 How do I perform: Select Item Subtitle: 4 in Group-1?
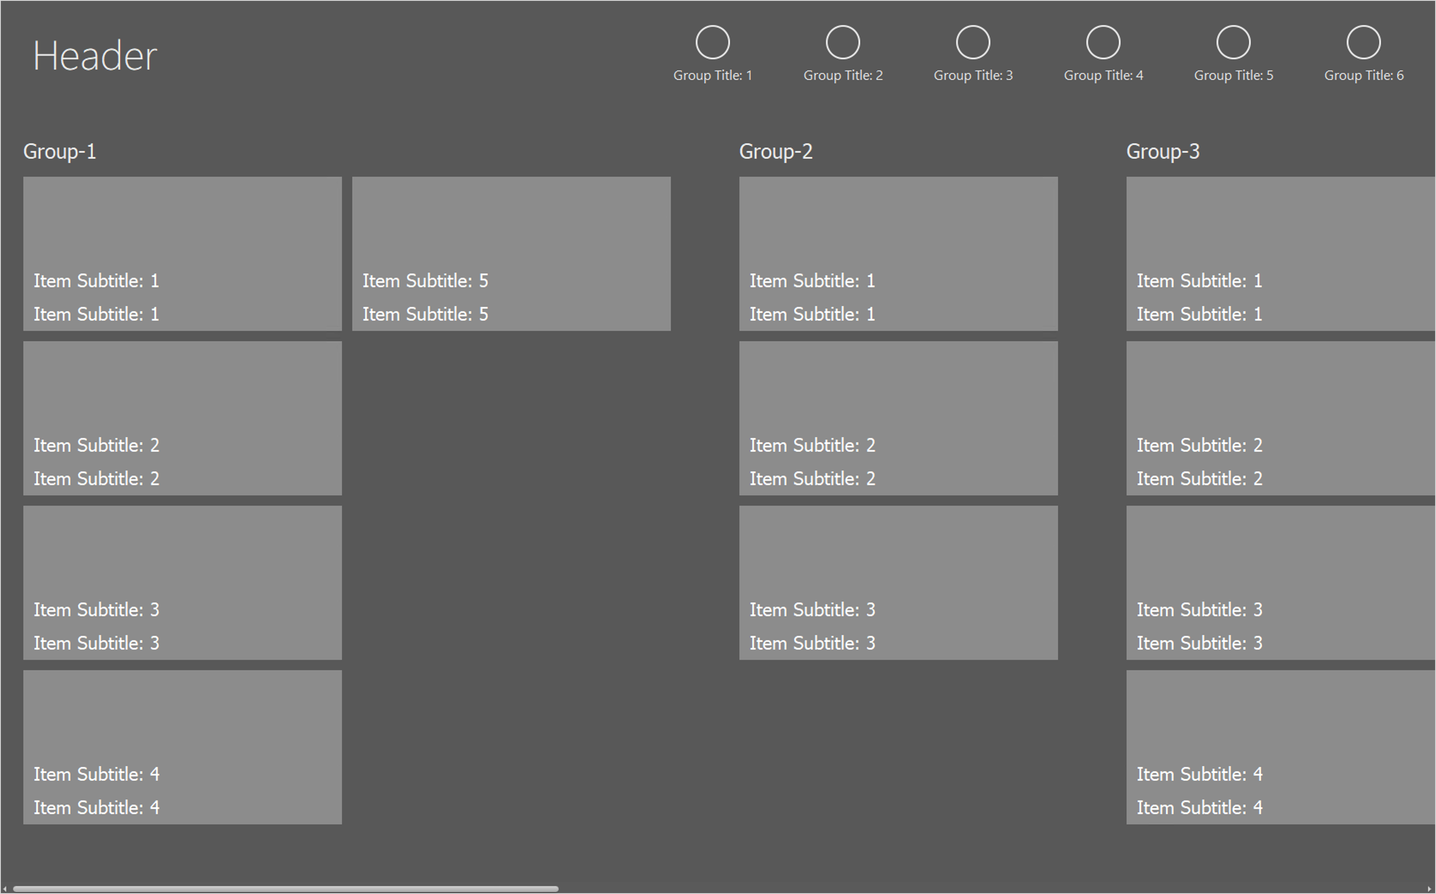(182, 747)
